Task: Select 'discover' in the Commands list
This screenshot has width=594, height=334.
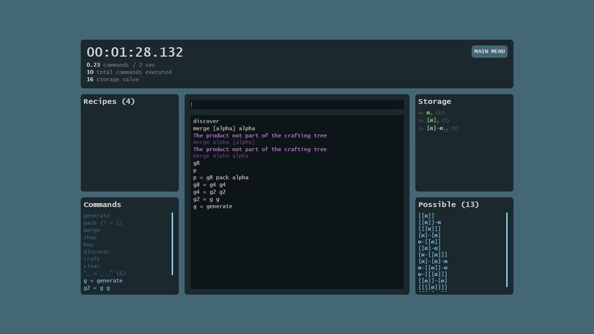Action: click(97, 252)
